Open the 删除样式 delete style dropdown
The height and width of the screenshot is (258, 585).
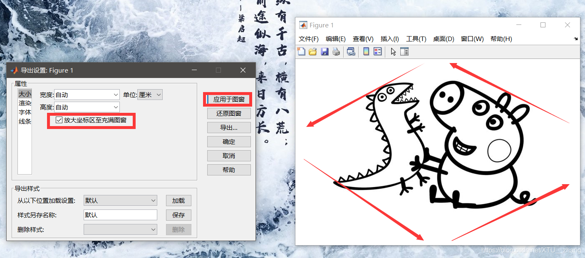pos(120,229)
